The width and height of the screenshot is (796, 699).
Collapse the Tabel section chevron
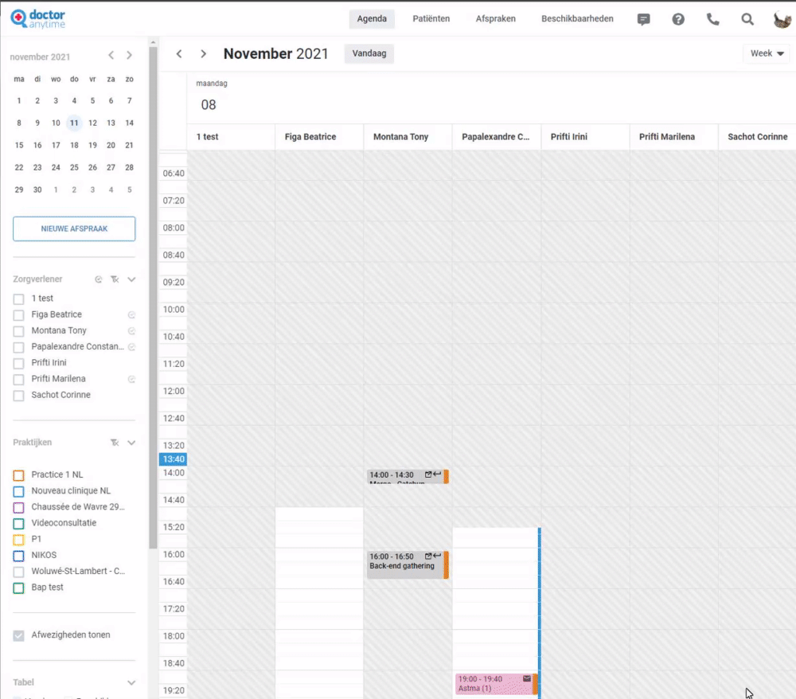pos(131,683)
